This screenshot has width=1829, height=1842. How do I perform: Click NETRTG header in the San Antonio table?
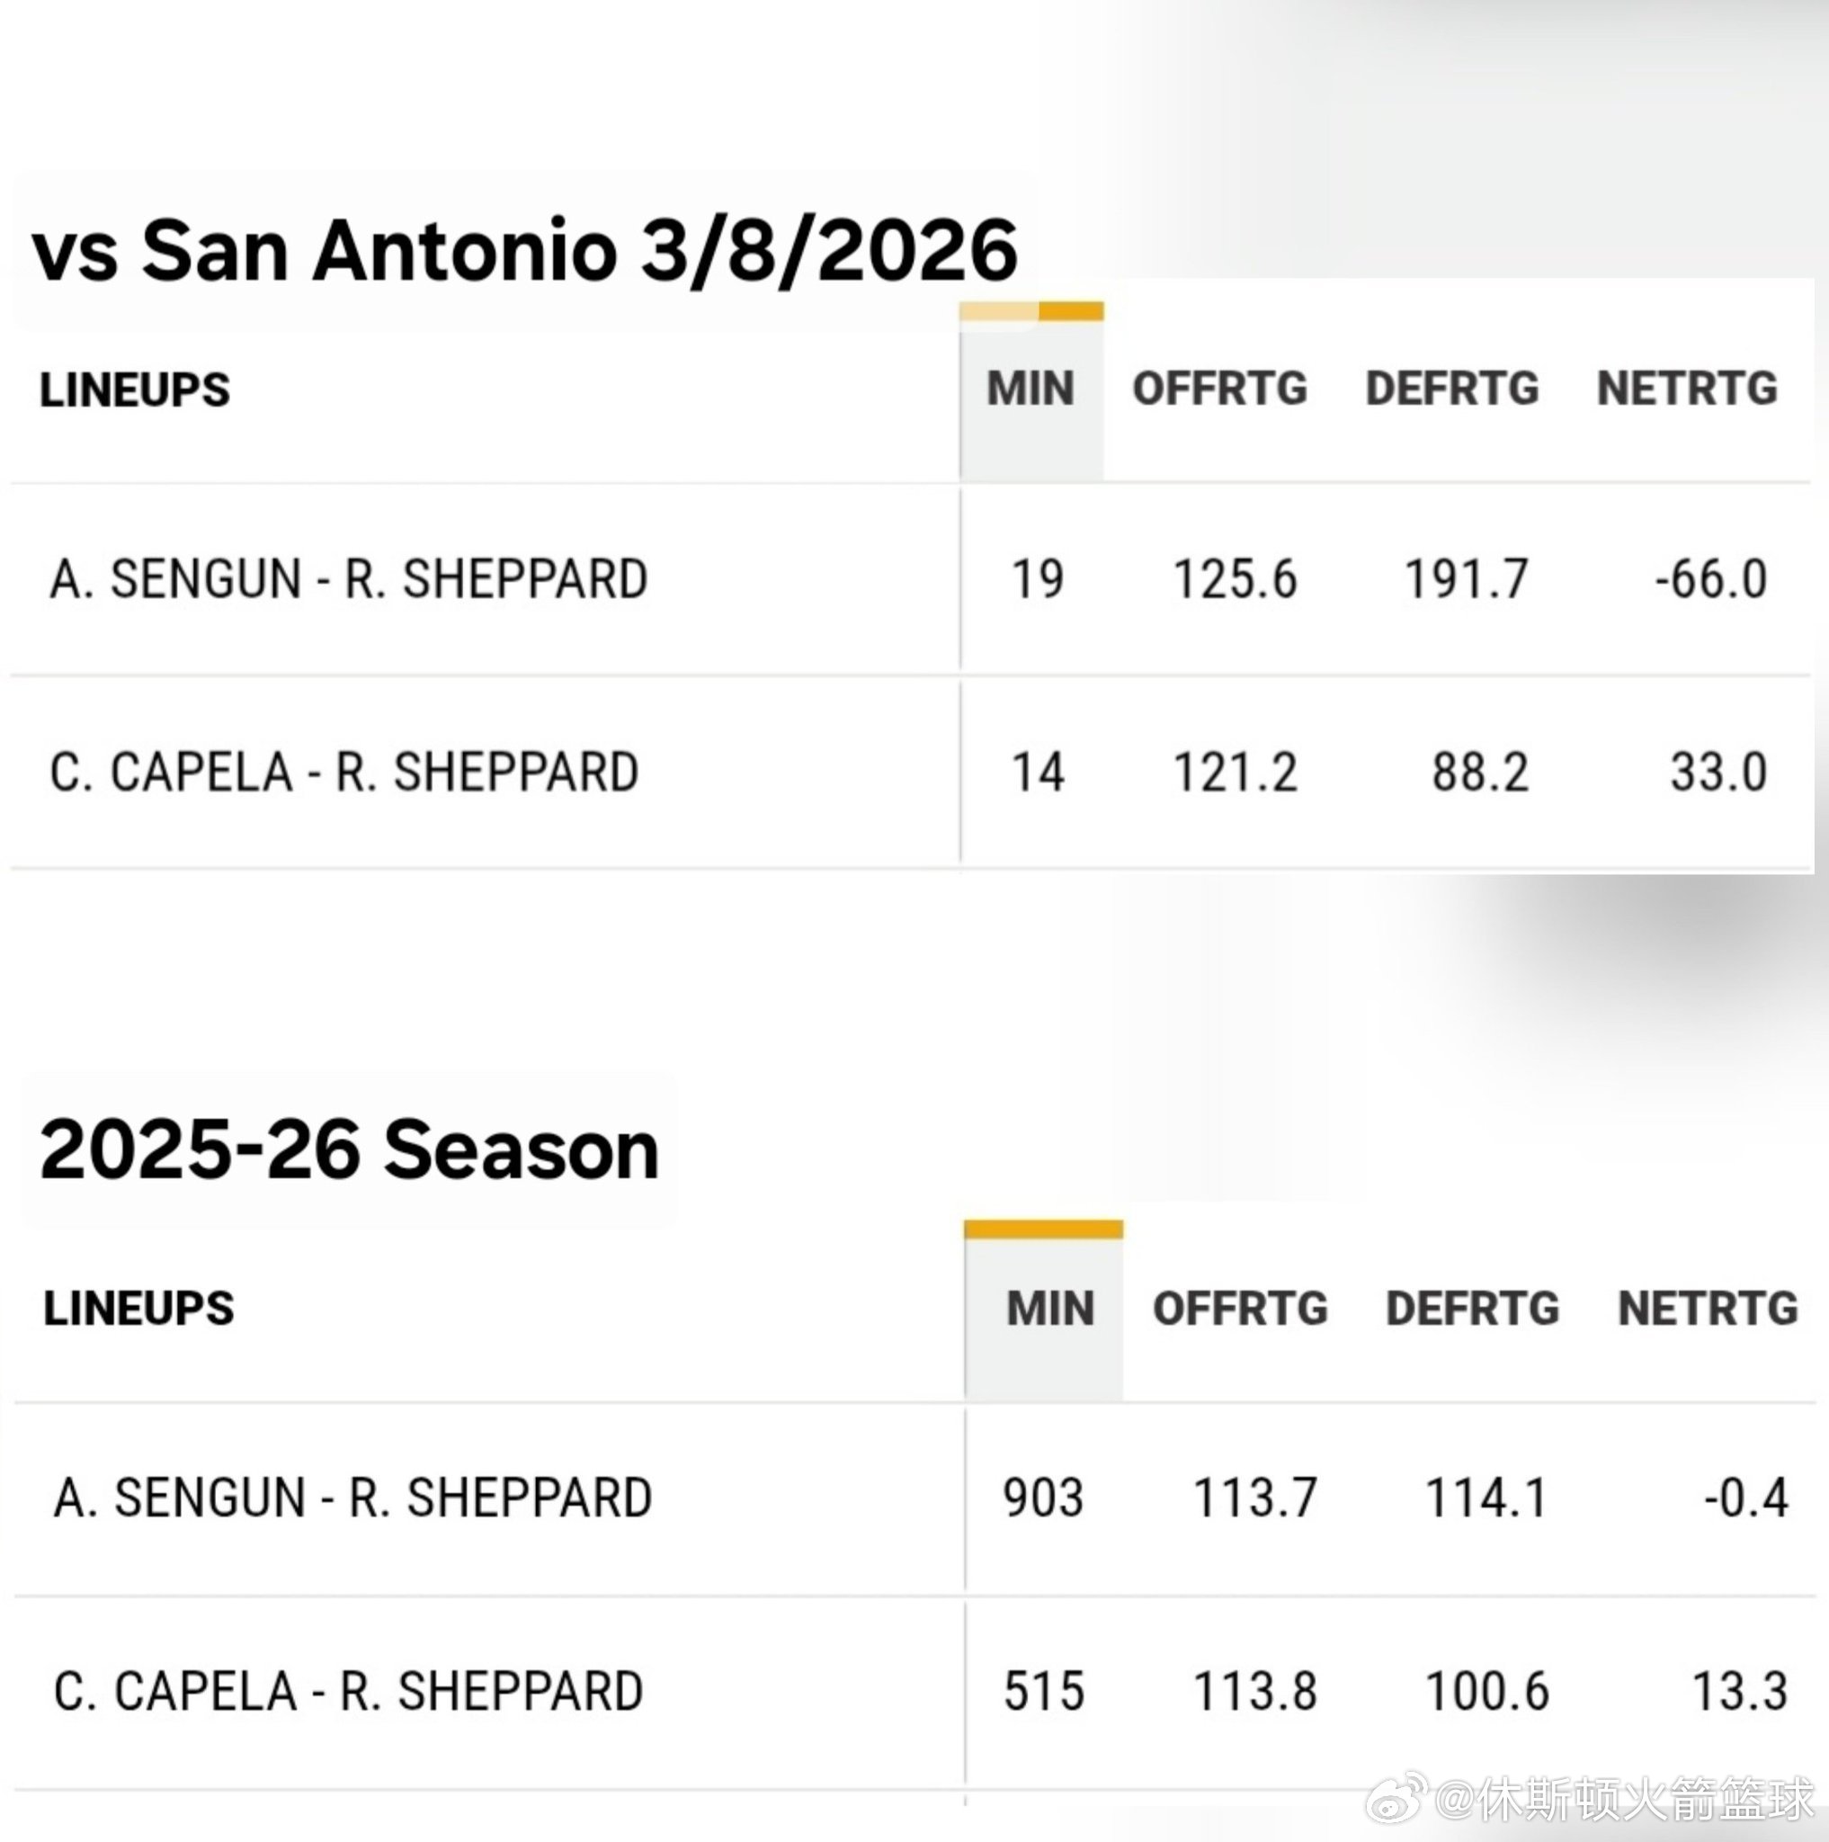click(x=1687, y=389)
